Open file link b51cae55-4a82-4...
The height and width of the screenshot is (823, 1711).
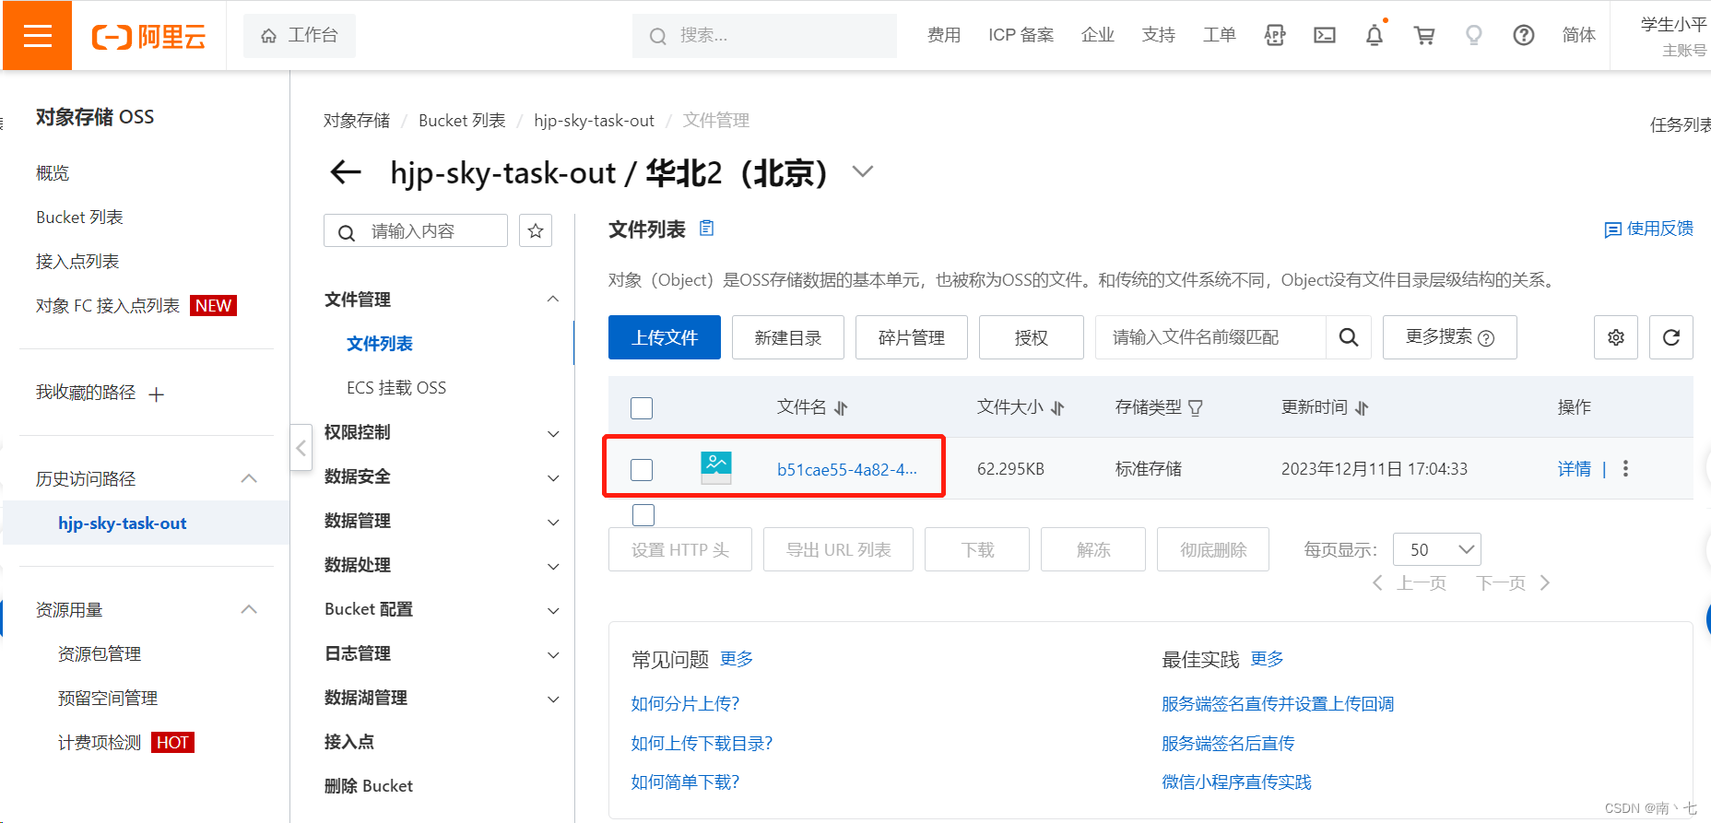pos(847,469)
